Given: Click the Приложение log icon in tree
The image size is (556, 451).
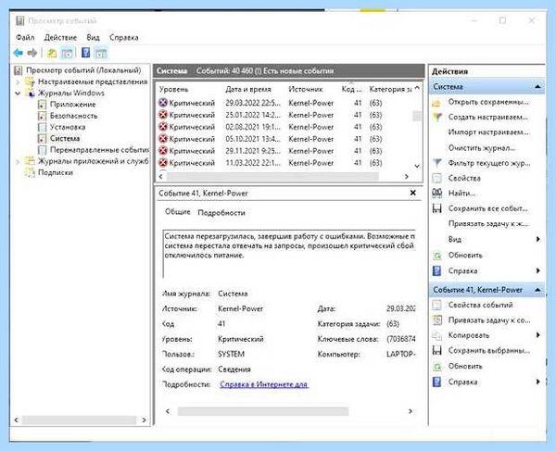Looking at the screenshot, I should pyautogui.click(x=43, y=105).
